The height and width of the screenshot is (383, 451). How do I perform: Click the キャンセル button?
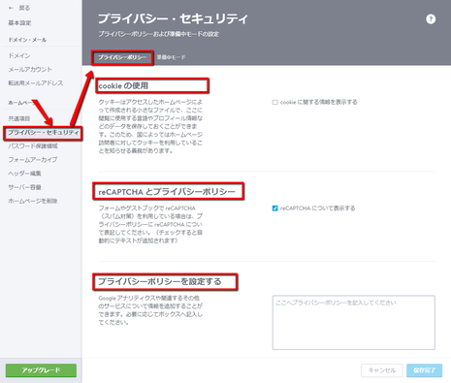coord(382,370)
